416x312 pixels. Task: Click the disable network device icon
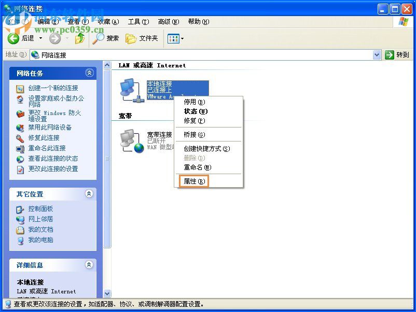click(x=20, y=128)
